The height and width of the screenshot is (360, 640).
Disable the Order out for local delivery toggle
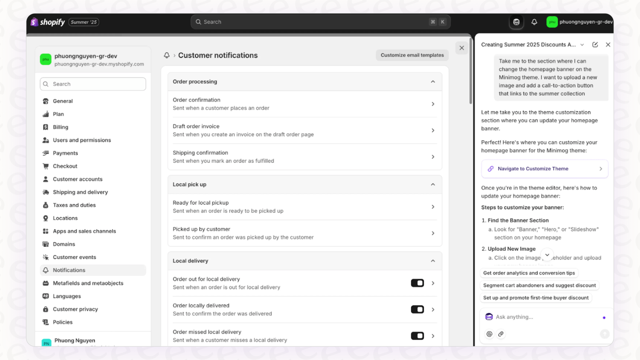[418, 283]
